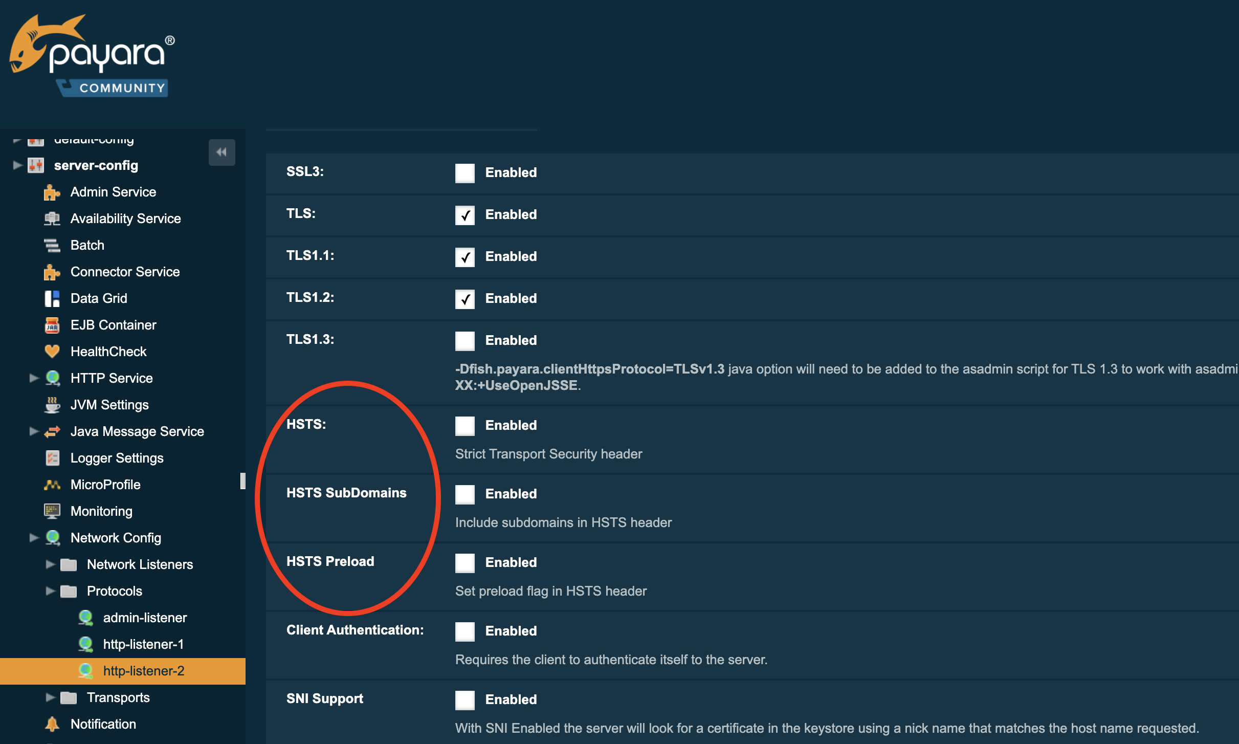Uncheck the TLS1.1 Enabled checkbox
1239x744 pixels.
coord(464,257)
